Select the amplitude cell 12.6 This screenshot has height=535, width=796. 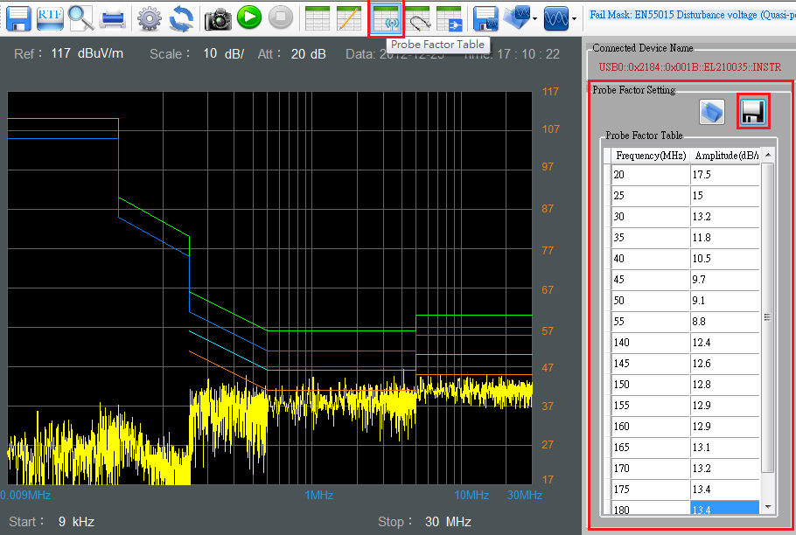(x=725, y=364)
